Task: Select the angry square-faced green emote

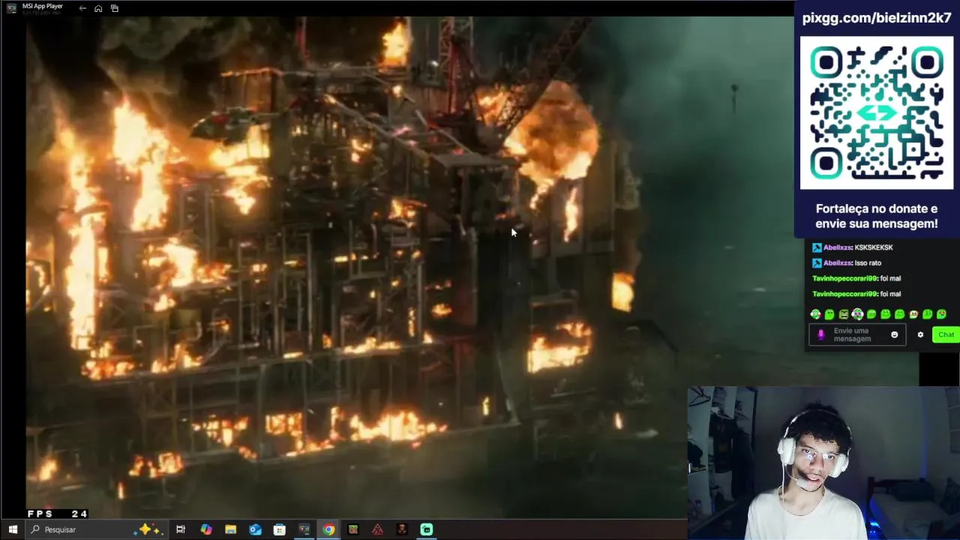Action: point(844,314)
